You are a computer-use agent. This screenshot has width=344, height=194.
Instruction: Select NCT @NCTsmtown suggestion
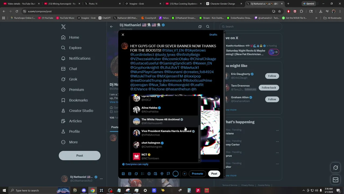pyautogui.click(x=164, y=156)
